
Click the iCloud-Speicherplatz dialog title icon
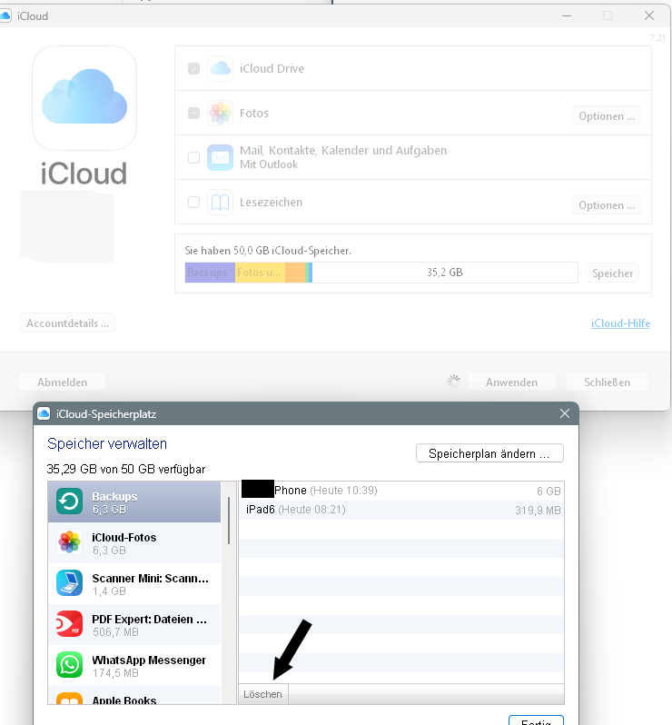click(x=44, y=413)
